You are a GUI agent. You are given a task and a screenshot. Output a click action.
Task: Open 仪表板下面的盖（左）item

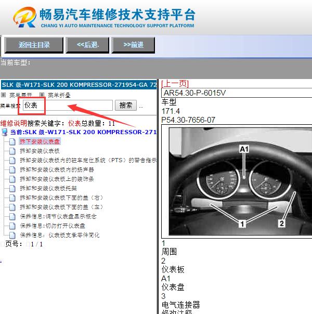[61, 207]
